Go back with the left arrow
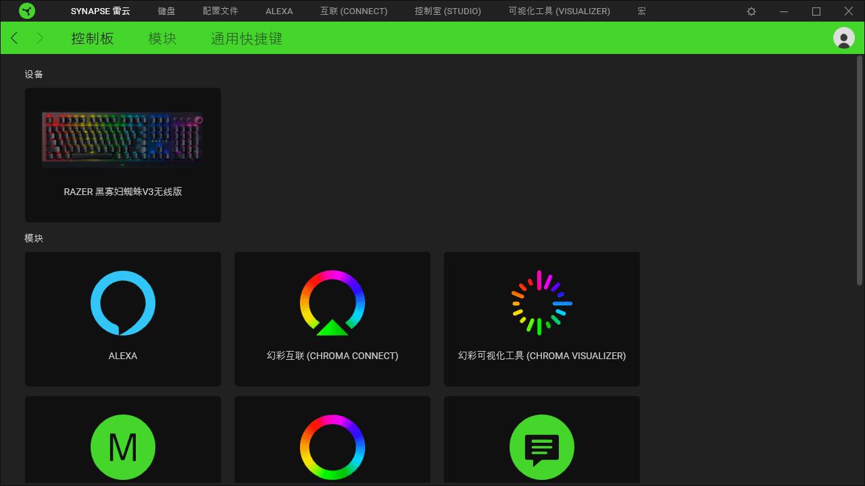 tap(14, 38)
